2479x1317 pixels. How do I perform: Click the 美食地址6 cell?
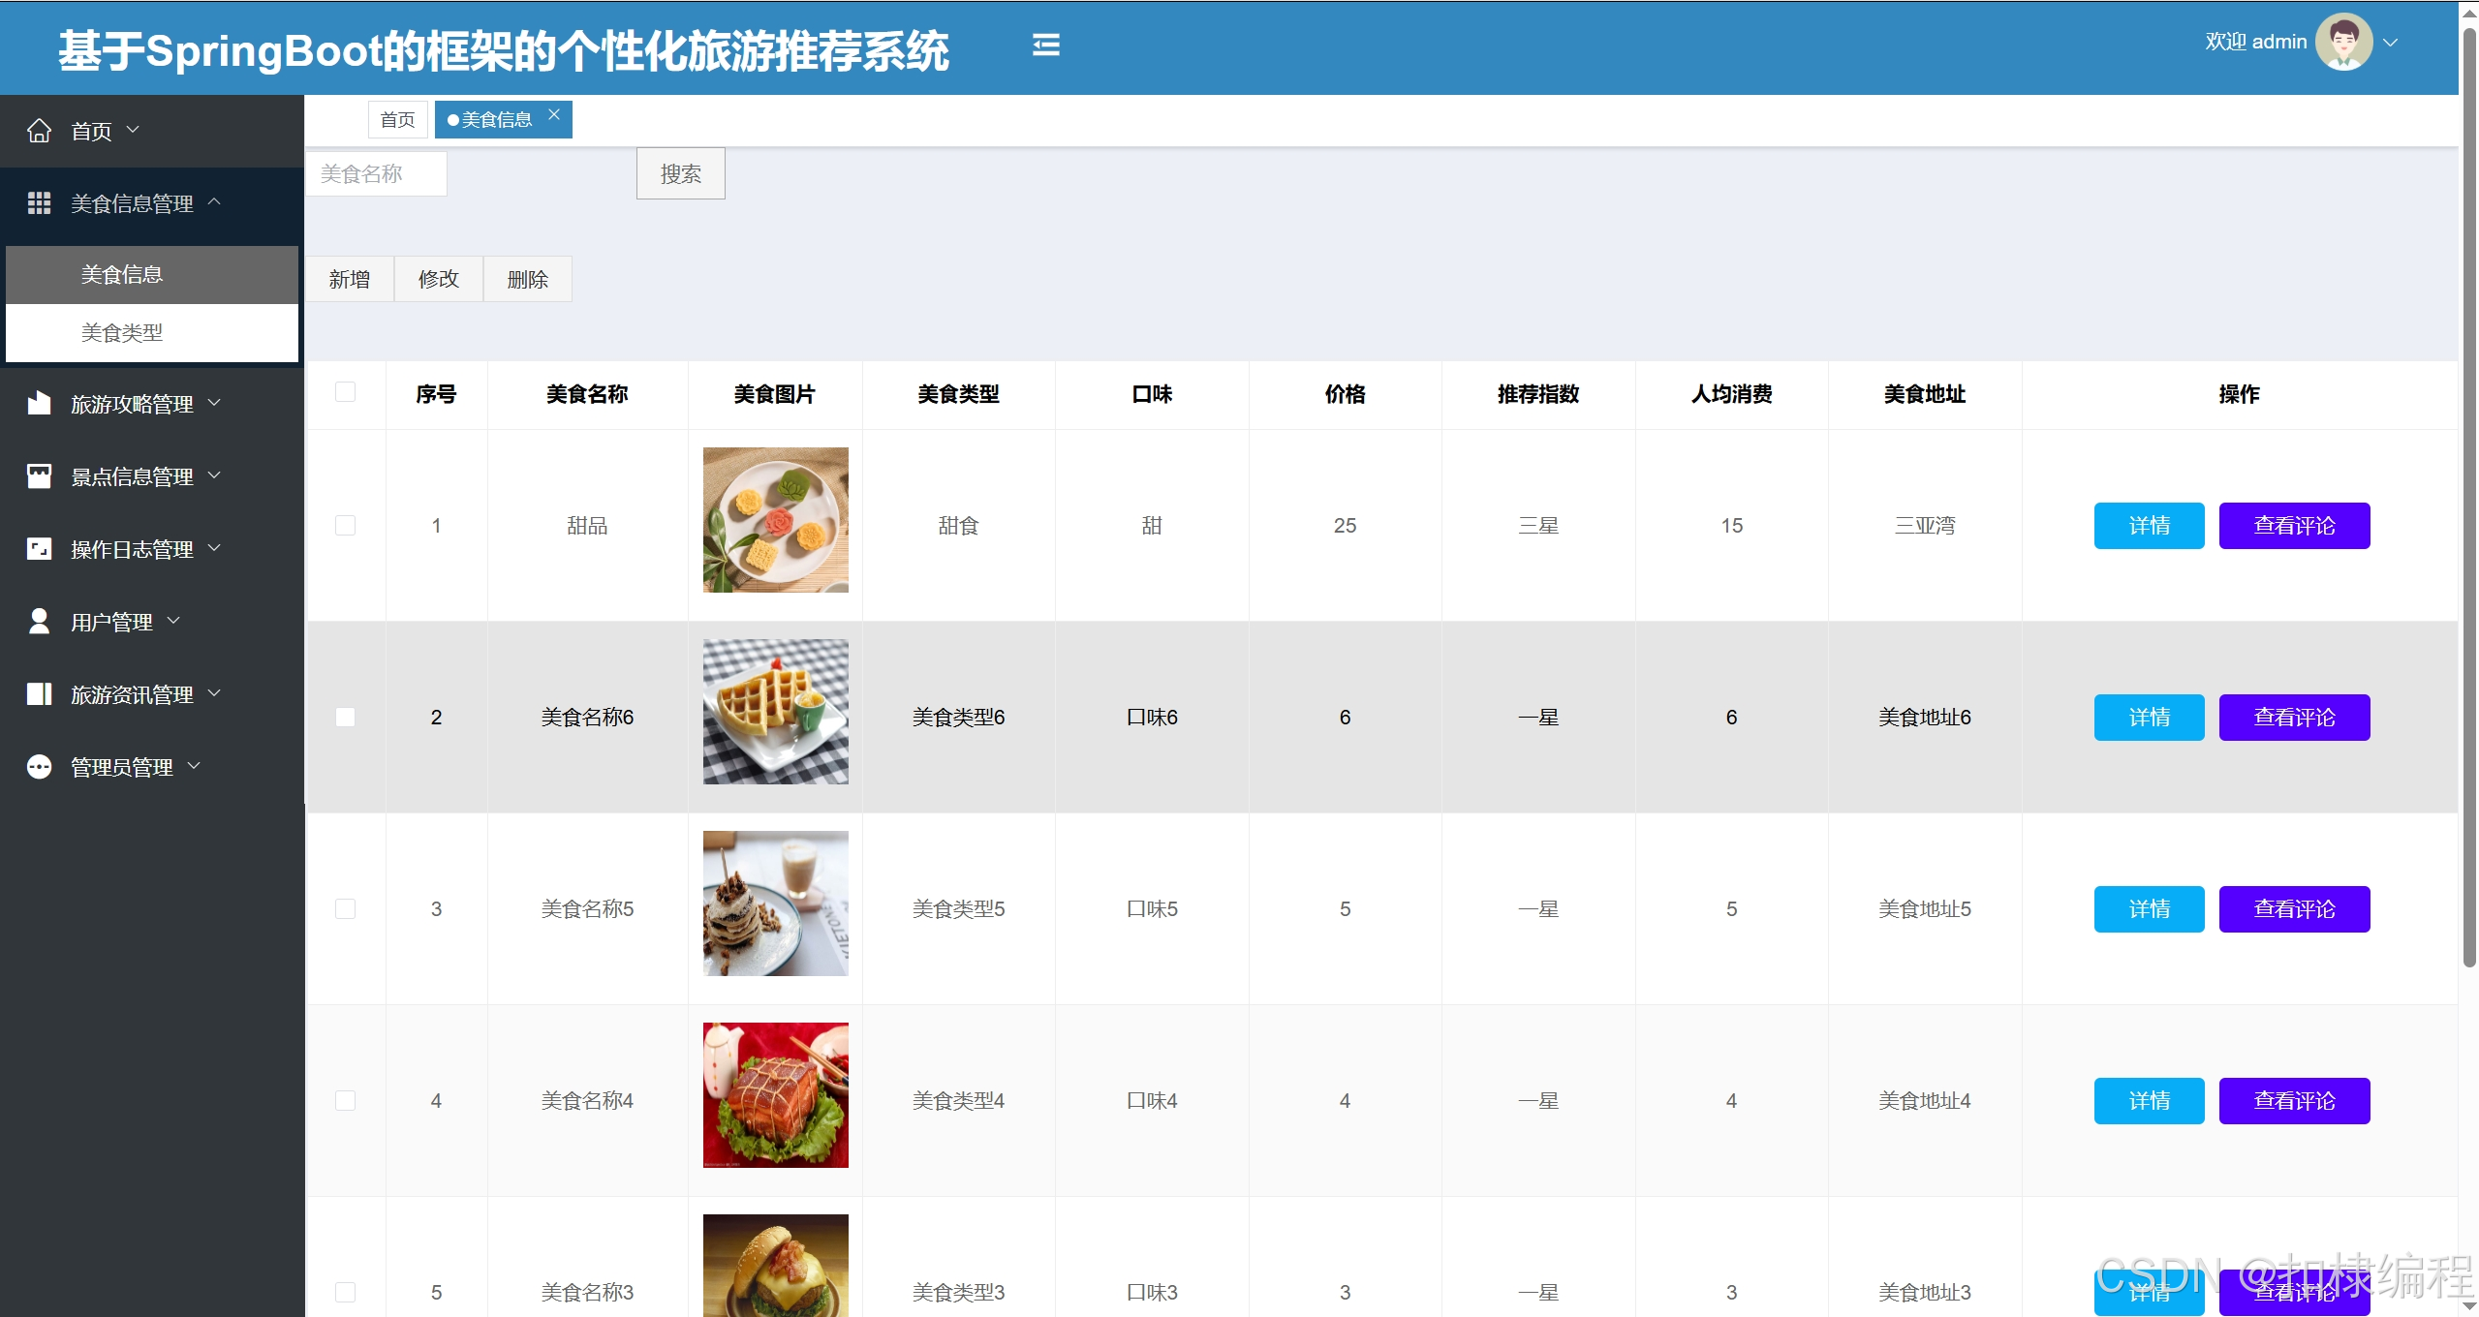[x=1925, y=718]
